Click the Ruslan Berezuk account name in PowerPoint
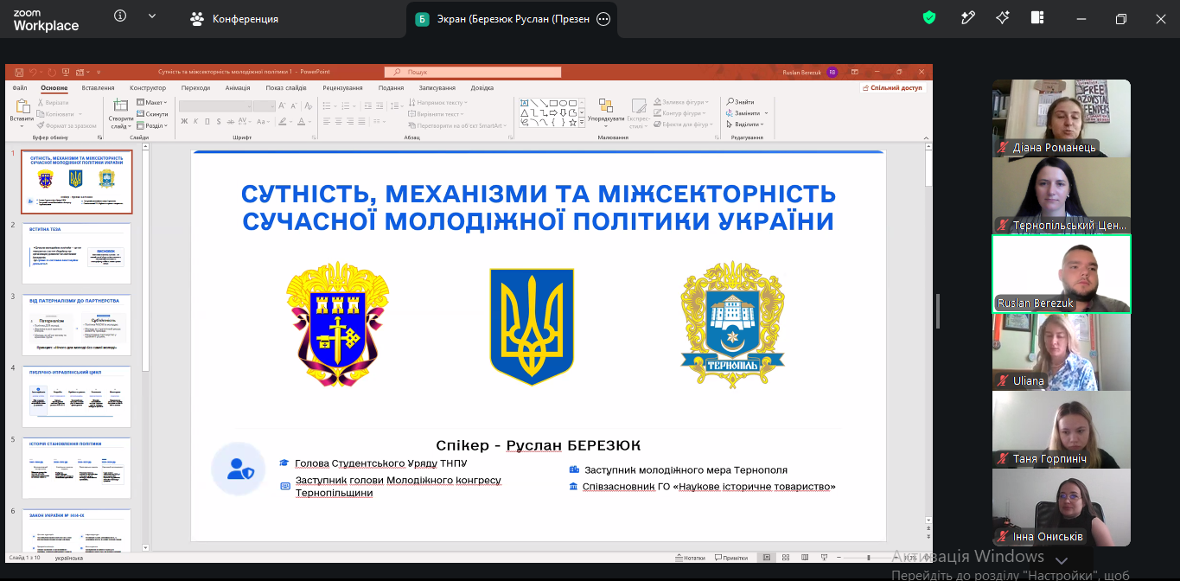Screen dimensions: 1180x581 [x=800, y=72]
